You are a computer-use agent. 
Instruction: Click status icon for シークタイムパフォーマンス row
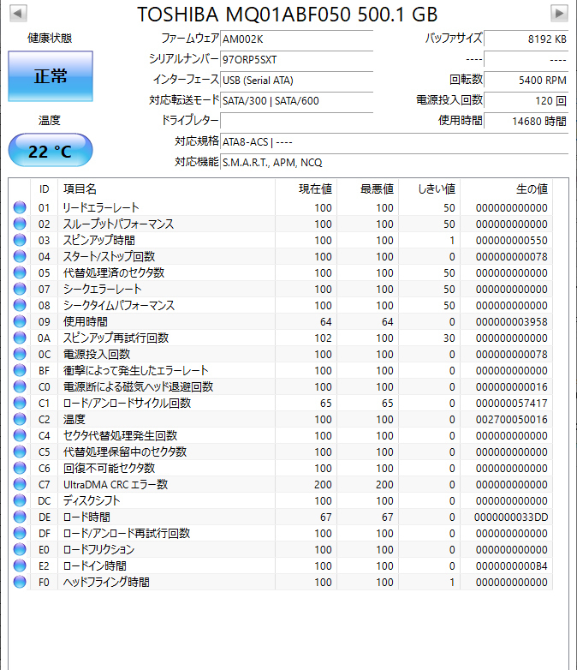pos(20,305)
